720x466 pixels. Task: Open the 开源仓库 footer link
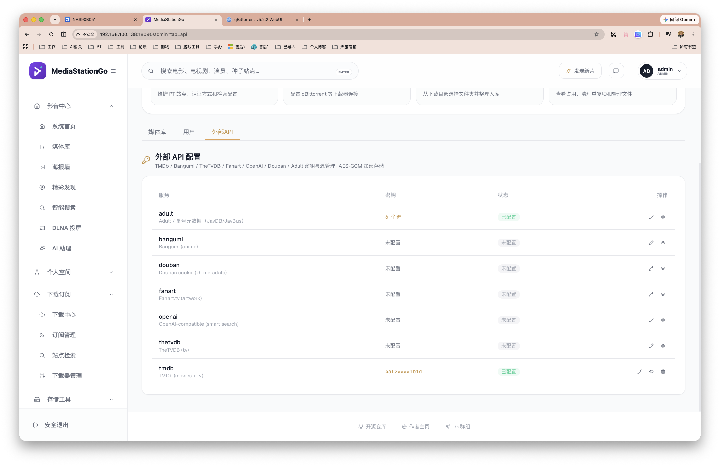372,427
